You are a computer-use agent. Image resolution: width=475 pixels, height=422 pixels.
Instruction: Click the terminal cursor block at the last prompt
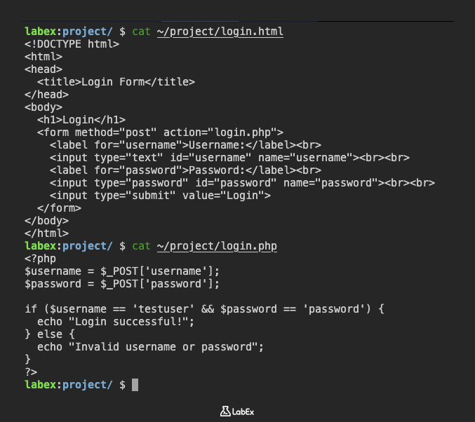135,384
